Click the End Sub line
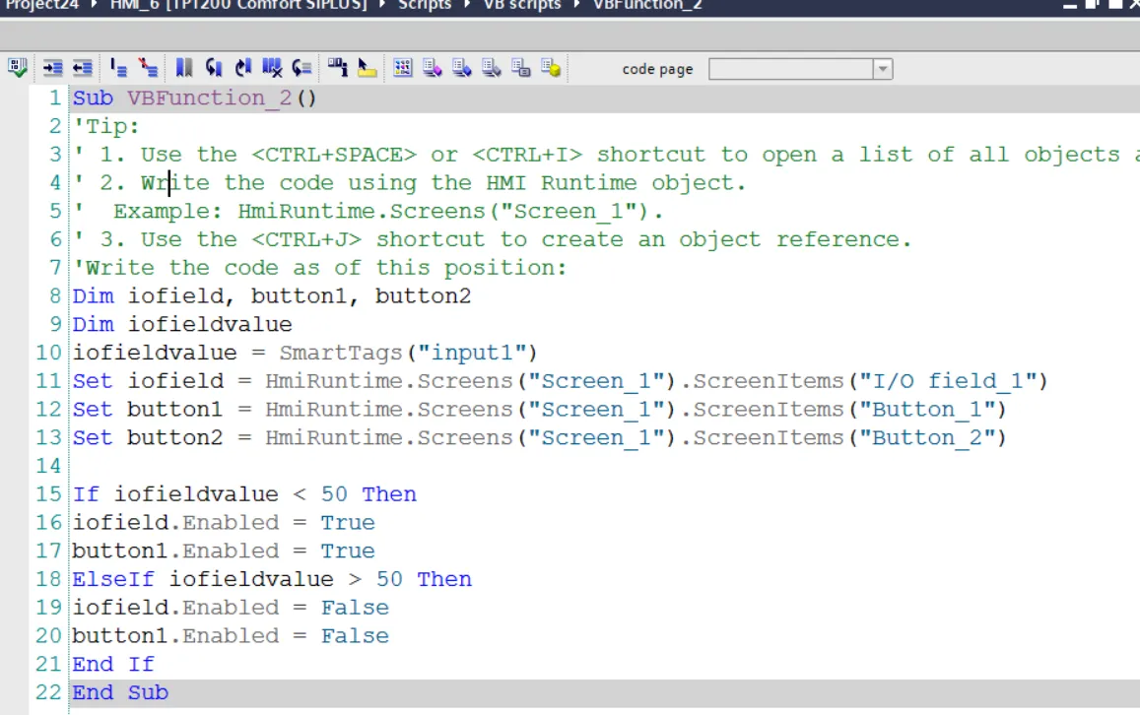 click(120, 693)
